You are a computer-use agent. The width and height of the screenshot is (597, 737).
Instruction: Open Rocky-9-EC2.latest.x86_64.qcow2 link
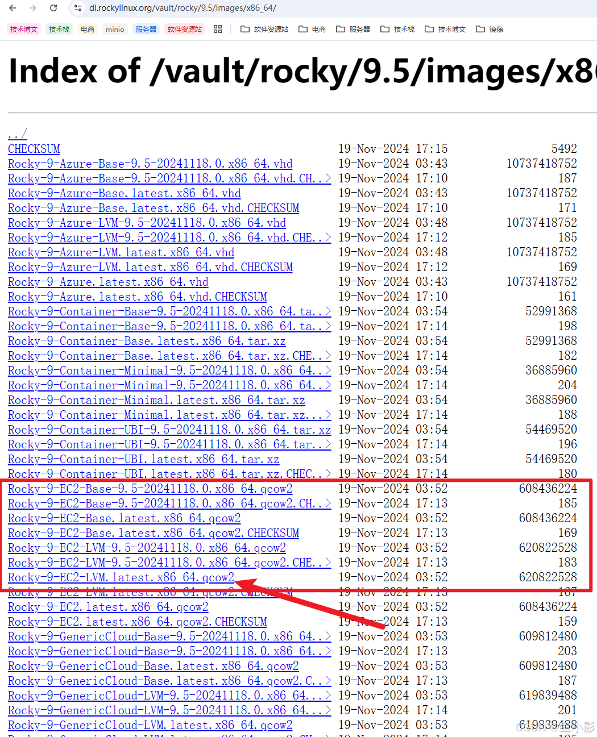(108, 607)
